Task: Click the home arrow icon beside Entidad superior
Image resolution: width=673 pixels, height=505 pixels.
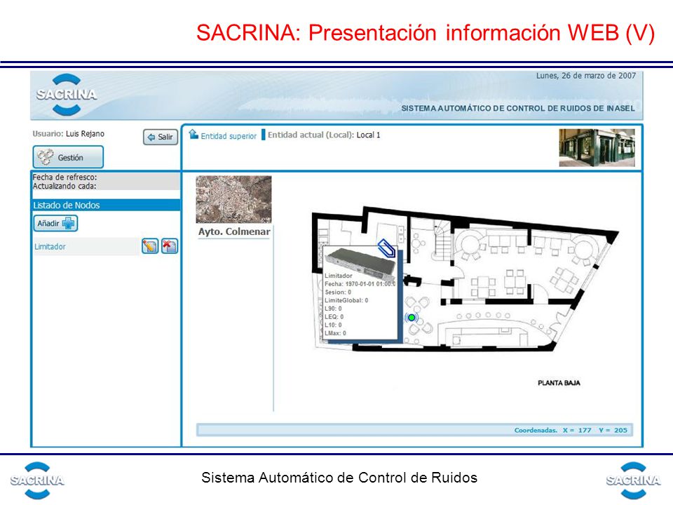Action: (193, 135)
